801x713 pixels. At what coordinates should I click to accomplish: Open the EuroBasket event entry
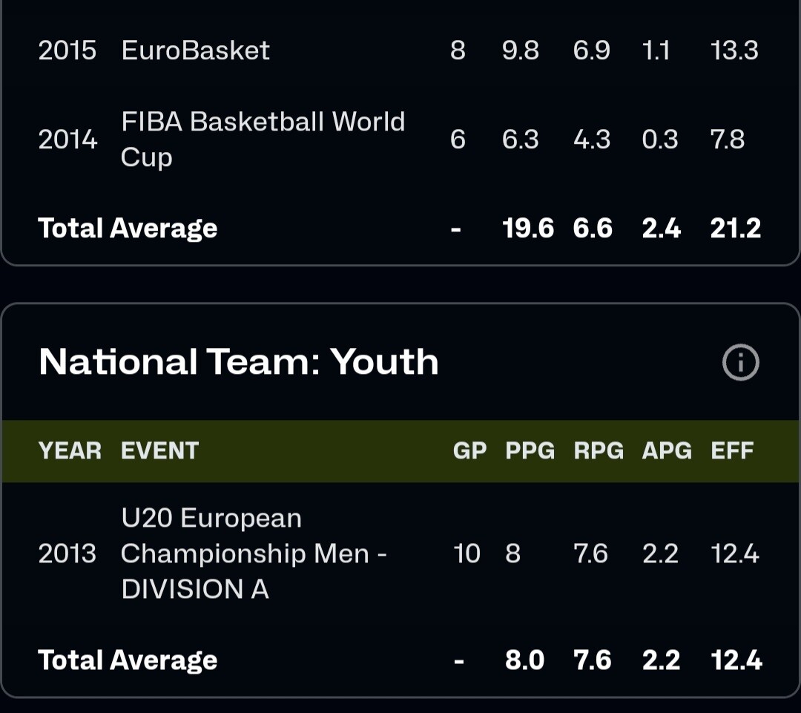click(x=196, y=50)
